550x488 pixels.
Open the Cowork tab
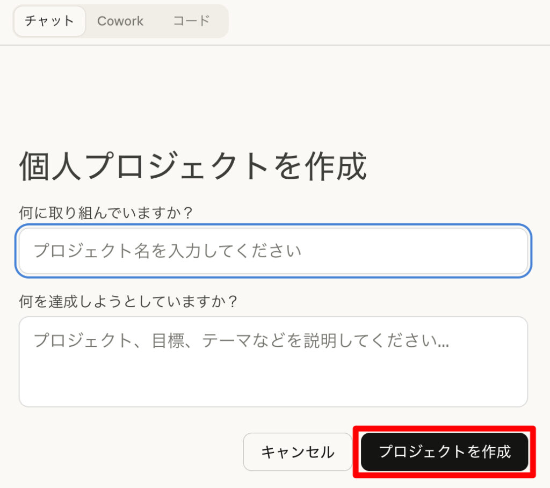120,21
